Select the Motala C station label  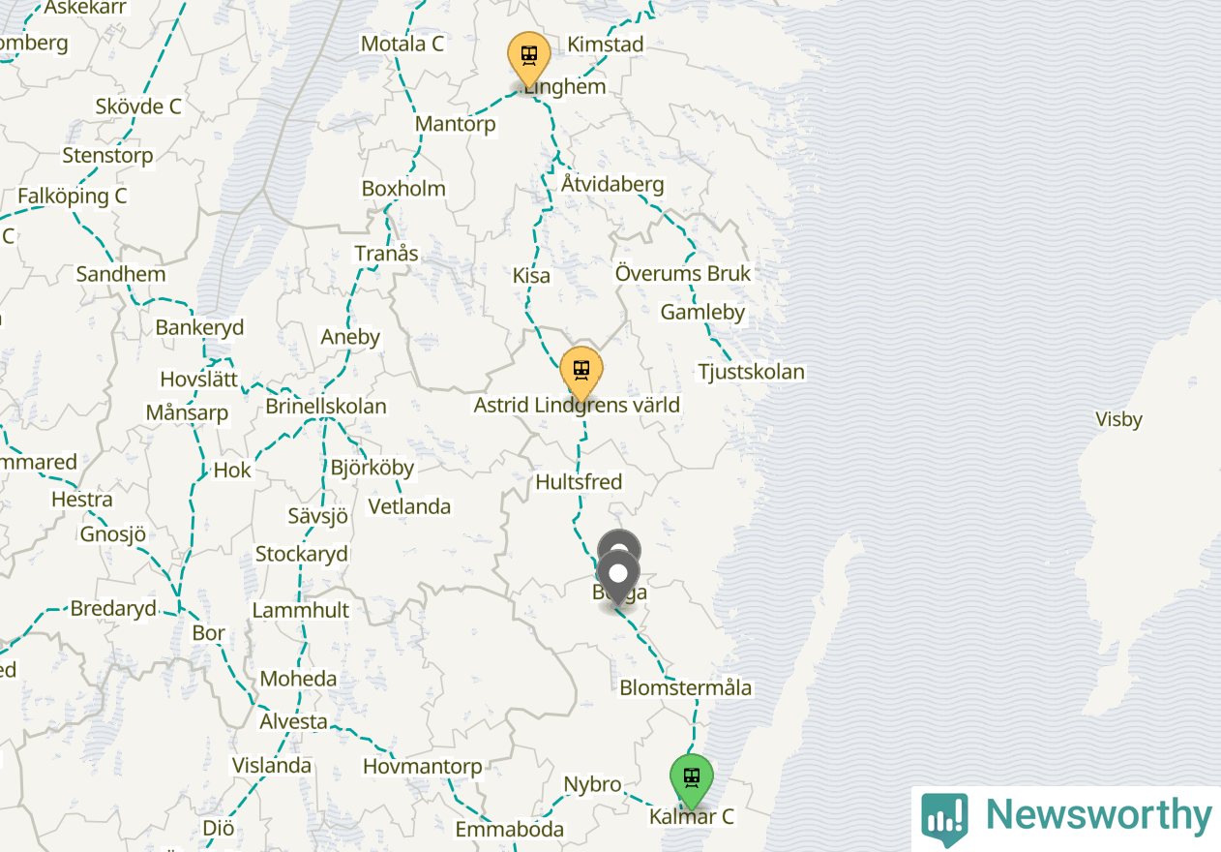(x=402, y=44)
